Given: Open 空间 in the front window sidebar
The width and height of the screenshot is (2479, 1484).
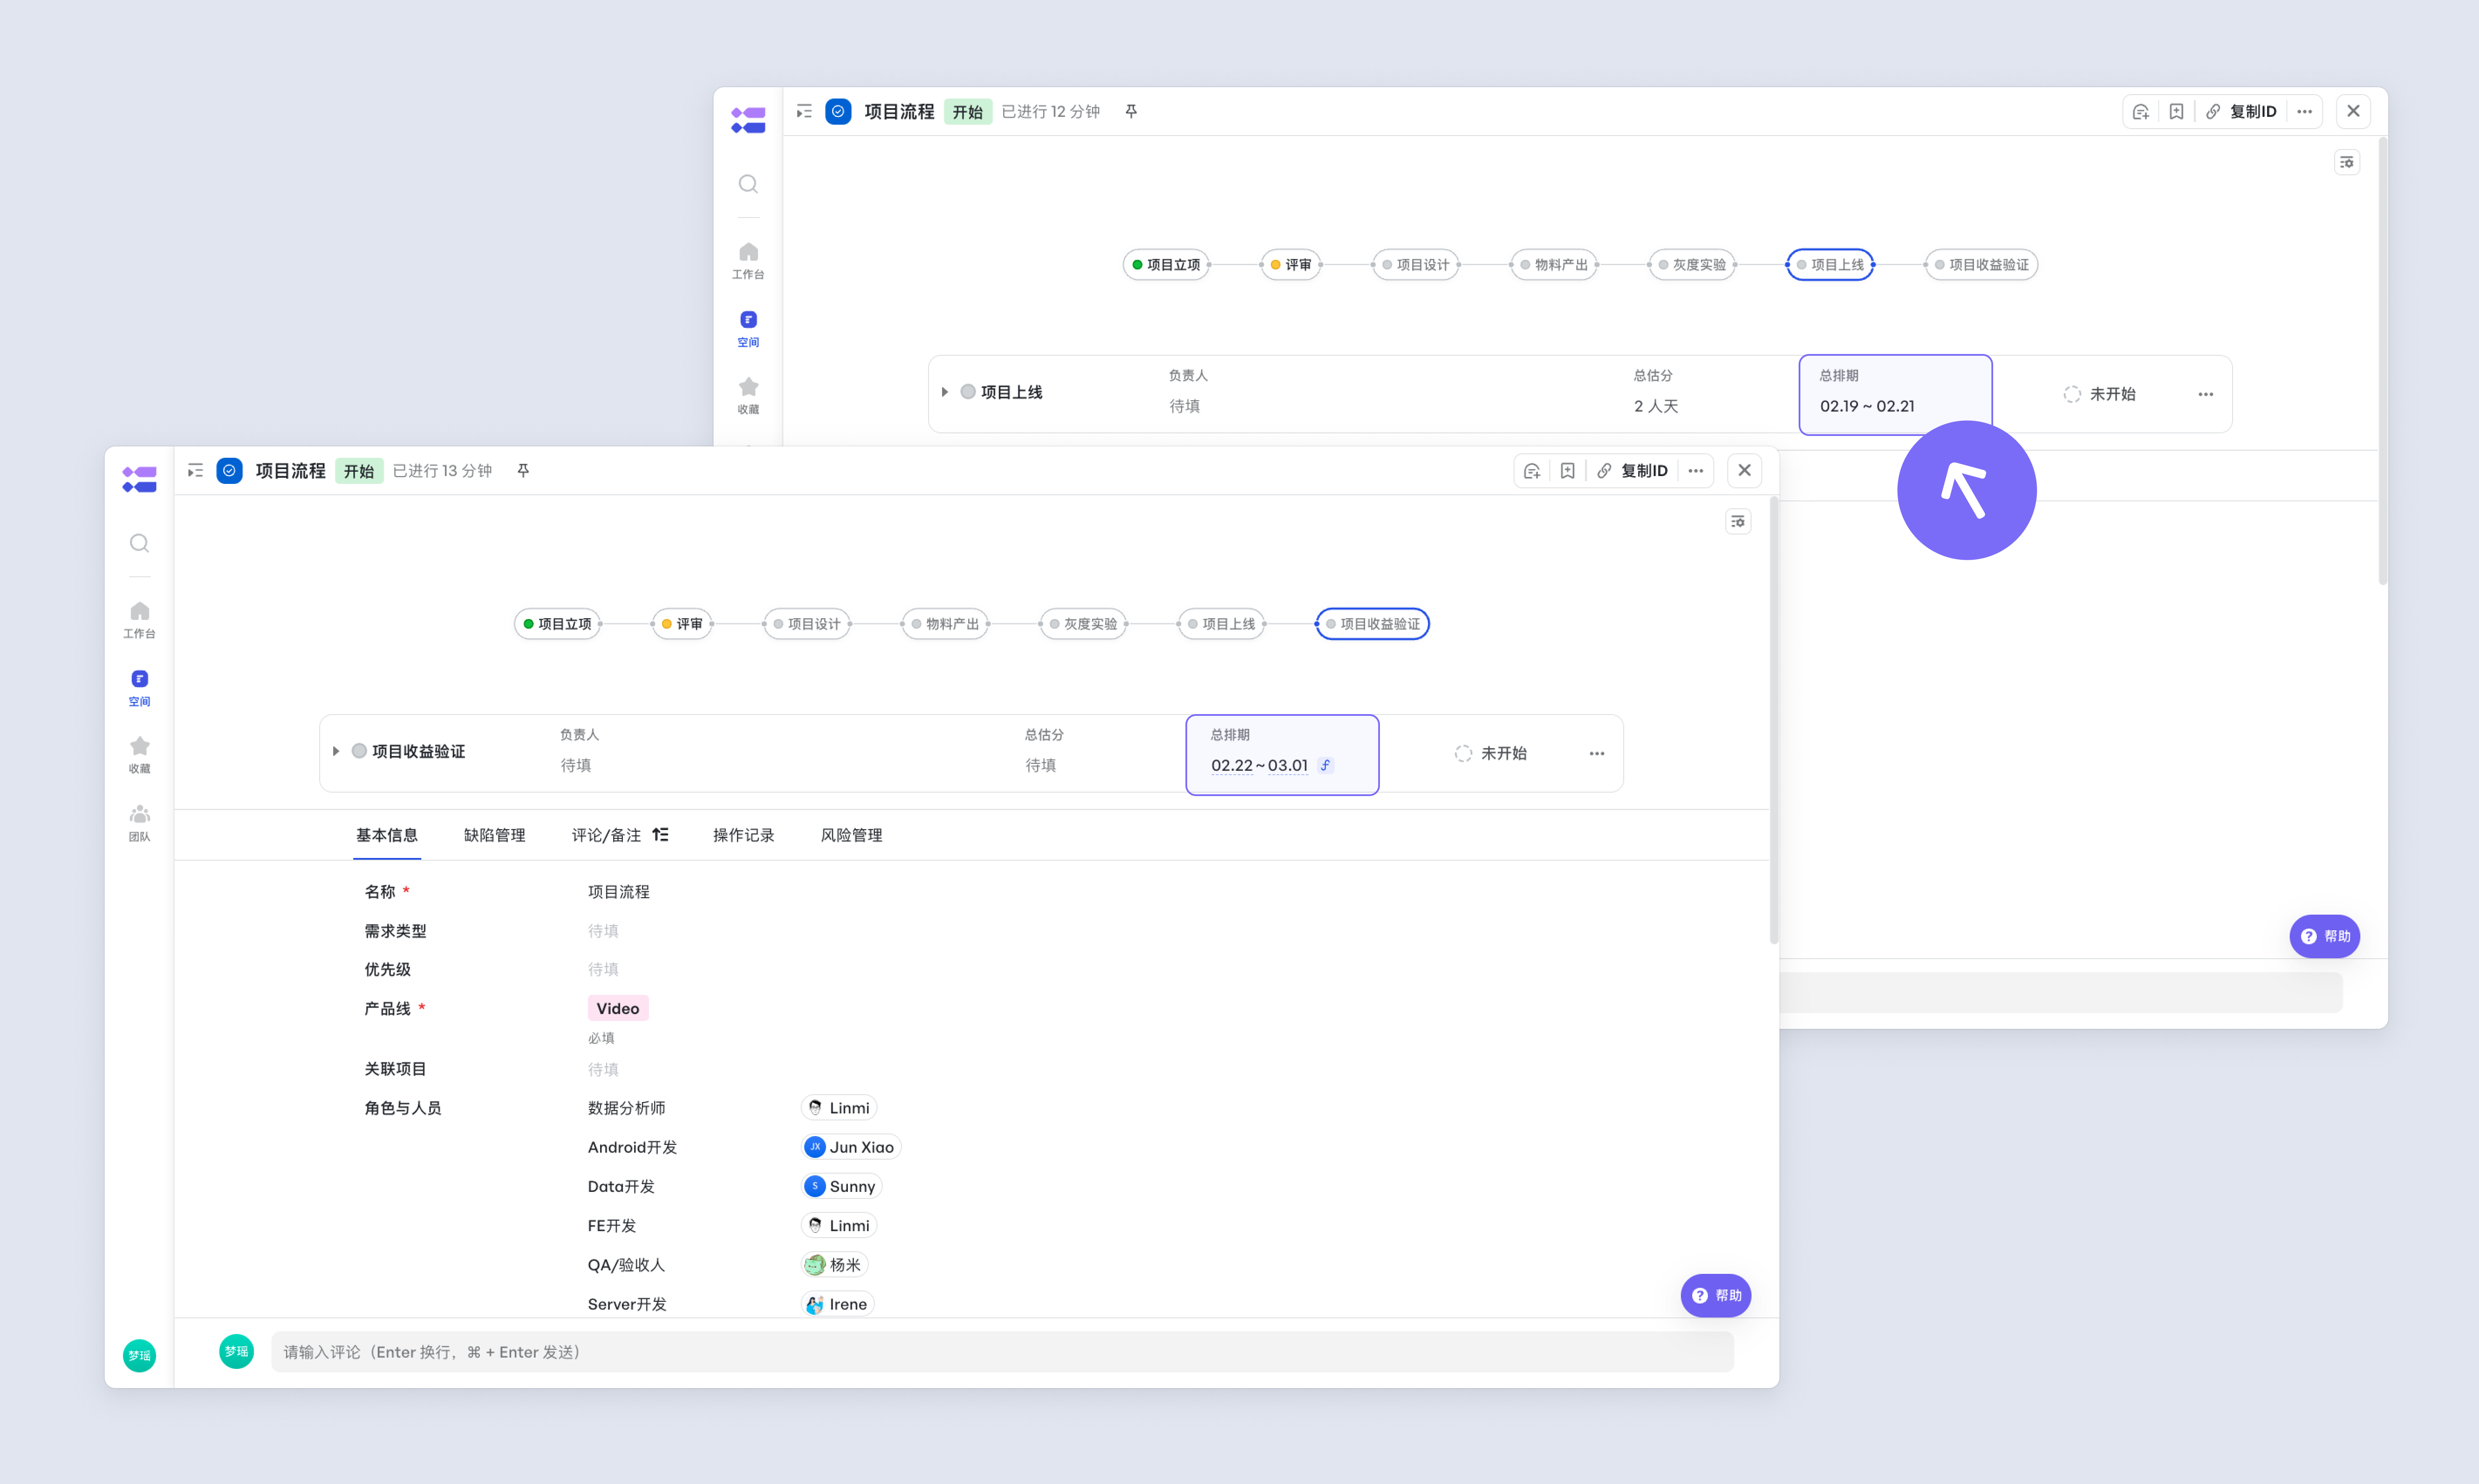Looking at the screenshot, I should (139, 688).
